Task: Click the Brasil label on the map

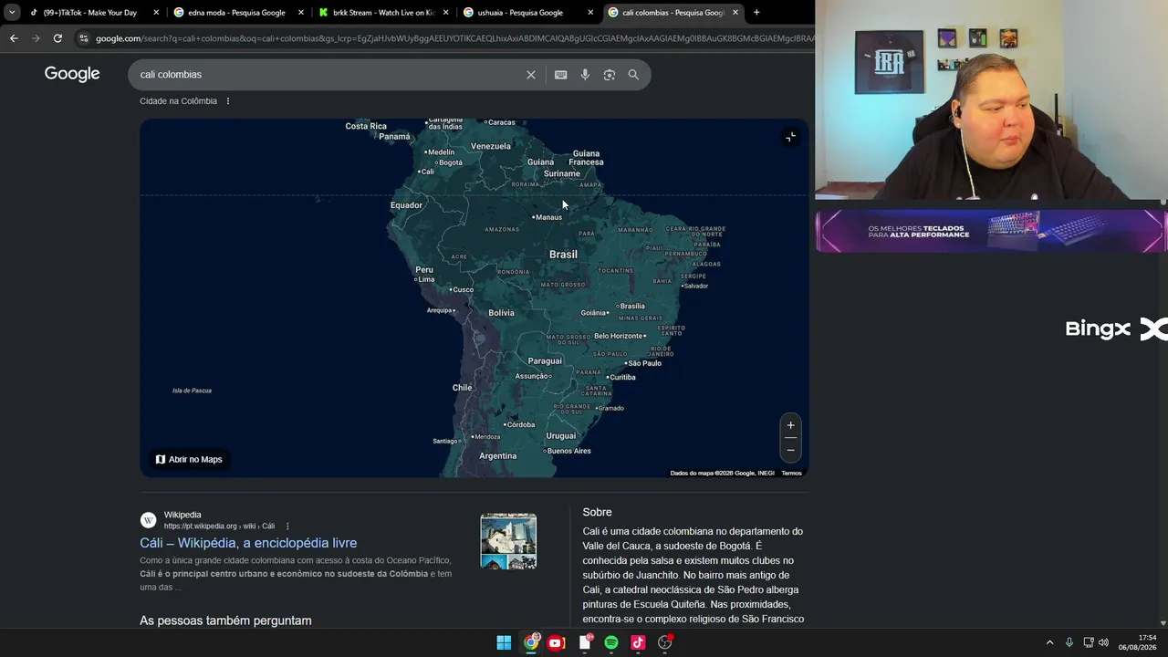Action: pos(563,255)
